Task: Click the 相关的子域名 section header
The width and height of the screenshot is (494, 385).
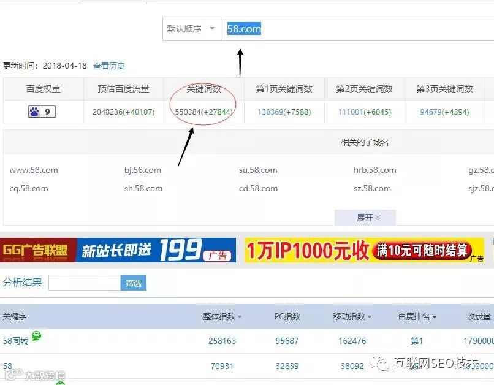Action: (365, 142)
